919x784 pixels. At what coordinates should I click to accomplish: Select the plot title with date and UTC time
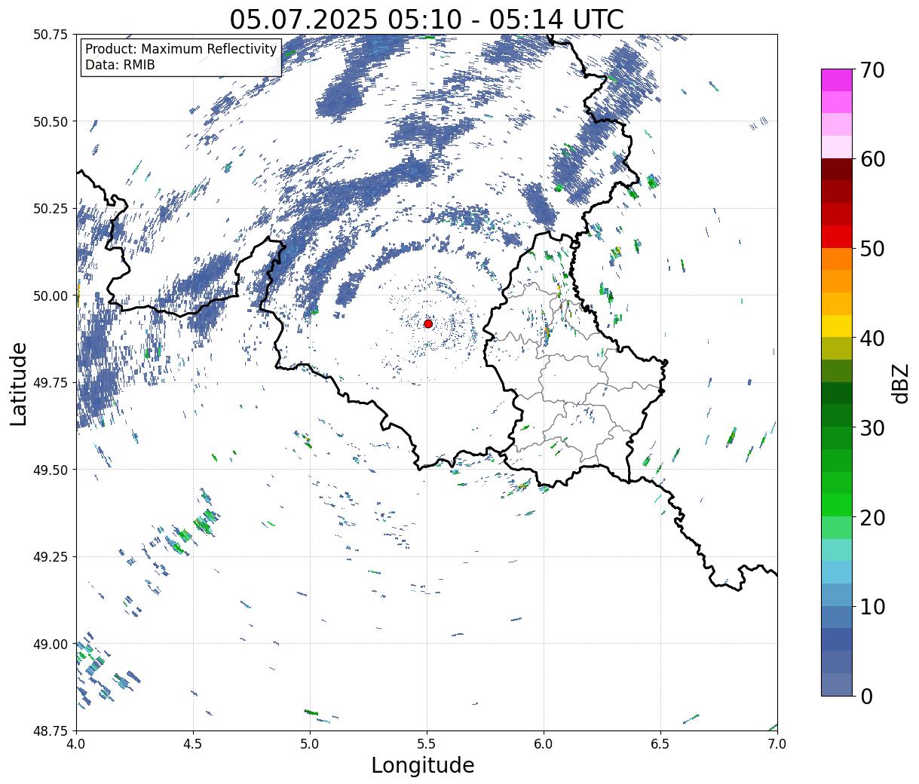(x=427, y=19)
